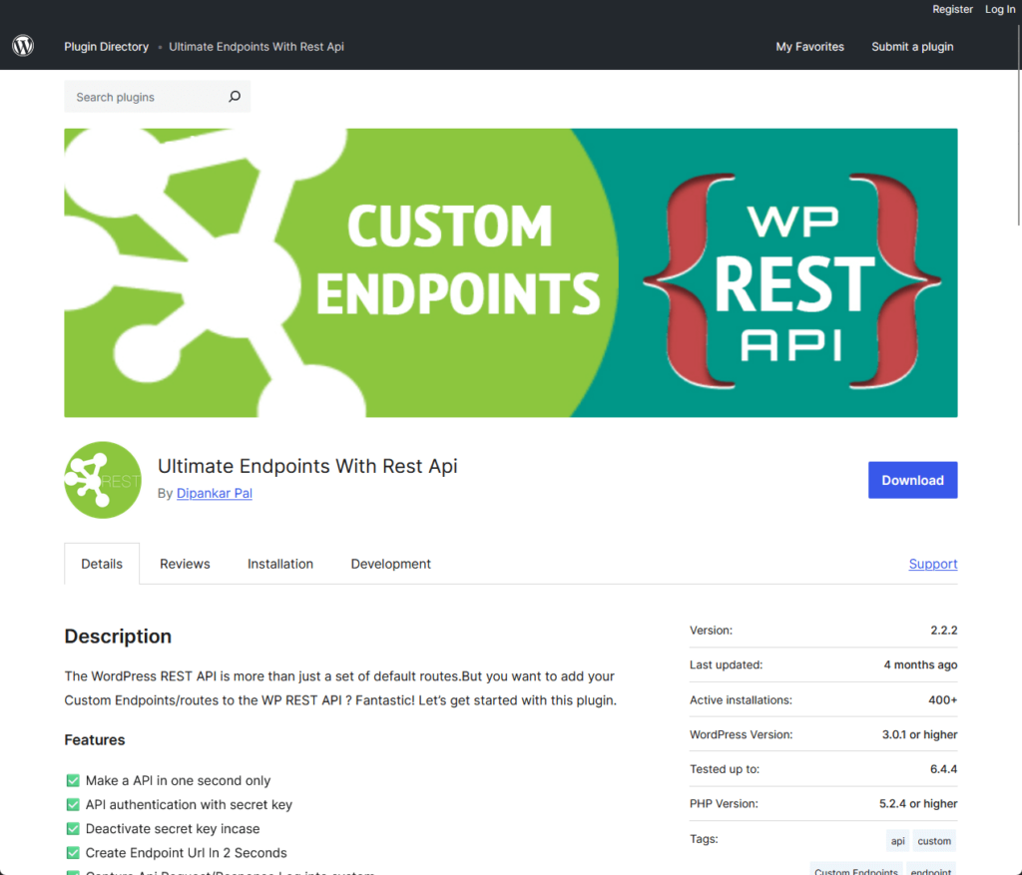Click the 400+ active installations value
The height and width of the screenshot is (875, 1022).
942,699
